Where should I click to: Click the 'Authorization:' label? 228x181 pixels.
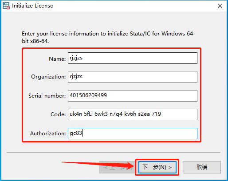coord(48,134)
